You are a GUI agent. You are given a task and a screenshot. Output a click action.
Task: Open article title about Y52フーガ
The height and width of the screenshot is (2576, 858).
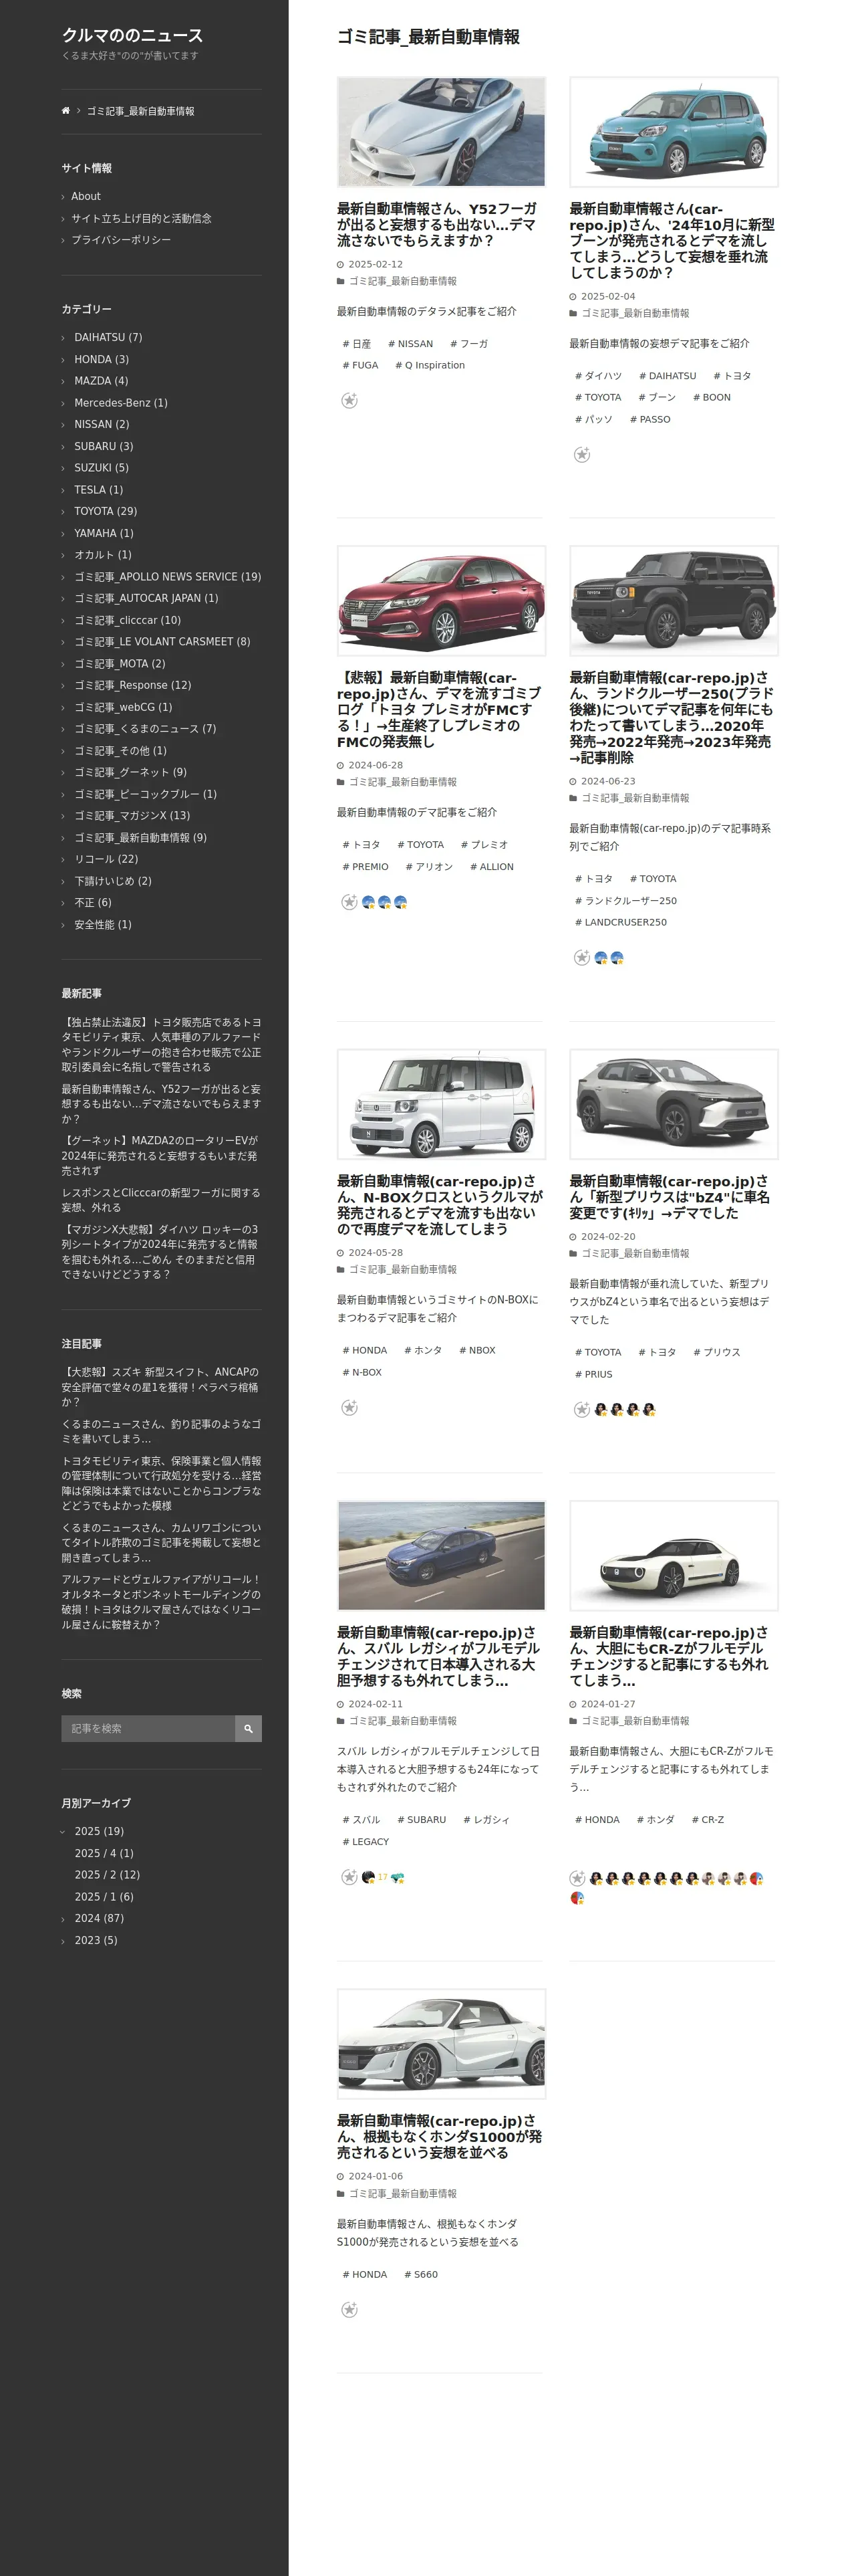[438, 225]
